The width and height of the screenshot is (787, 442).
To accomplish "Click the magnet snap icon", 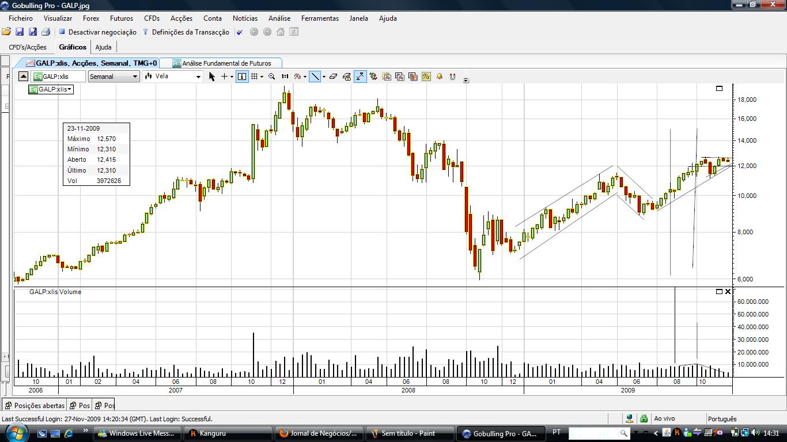I will click(453, 77).
